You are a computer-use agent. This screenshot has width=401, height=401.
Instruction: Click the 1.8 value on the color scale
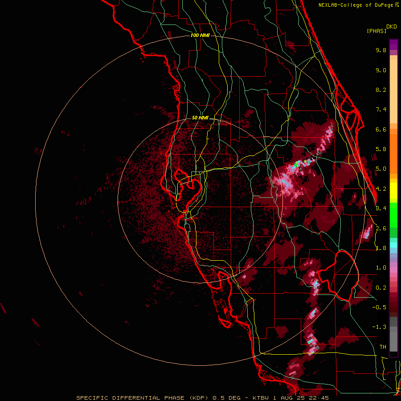click(381, 248)
